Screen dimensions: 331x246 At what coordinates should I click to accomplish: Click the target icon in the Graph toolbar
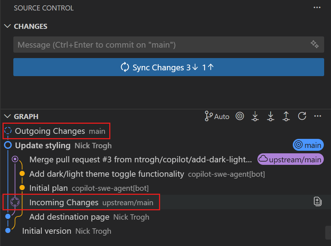coord(240,116)
